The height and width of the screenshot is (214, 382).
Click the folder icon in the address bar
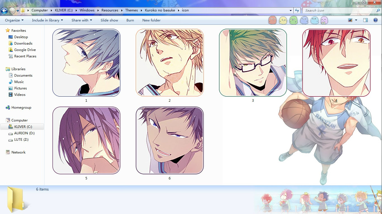pos(23,10)
